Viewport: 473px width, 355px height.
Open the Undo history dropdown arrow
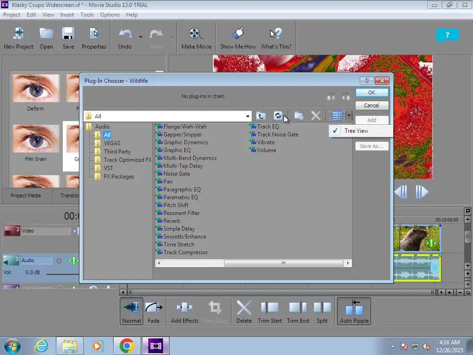point(140,37)
